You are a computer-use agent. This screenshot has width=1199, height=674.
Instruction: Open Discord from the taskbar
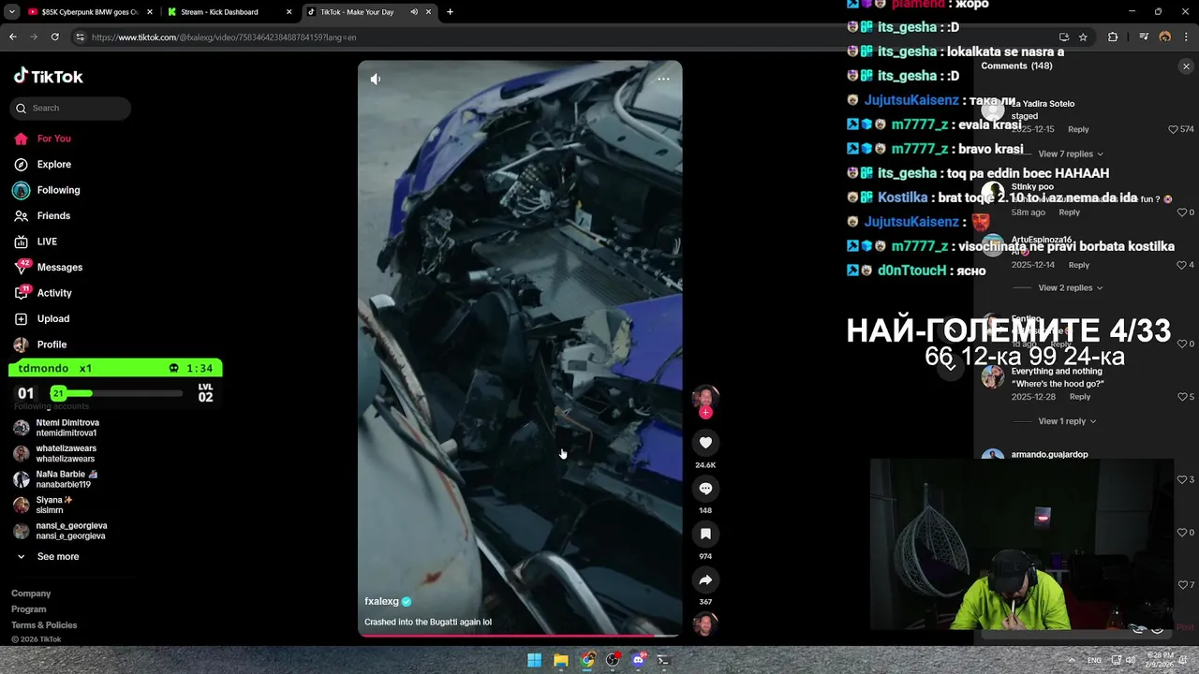pos(639,660)
